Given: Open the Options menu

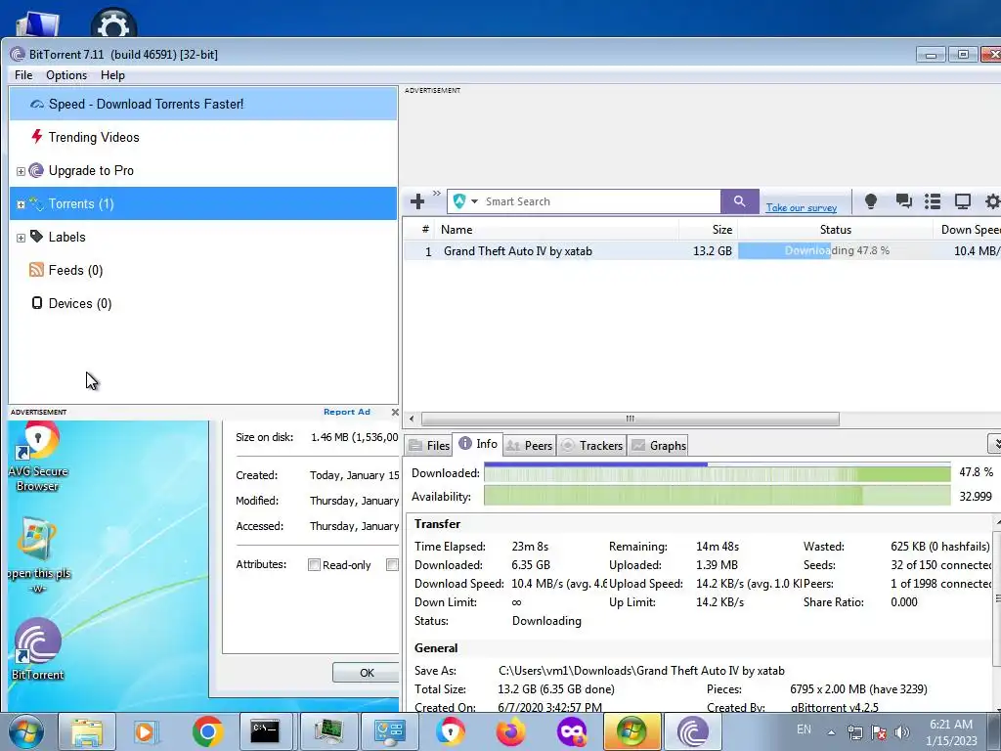Looking at the screenshot, I should point(66,75).
